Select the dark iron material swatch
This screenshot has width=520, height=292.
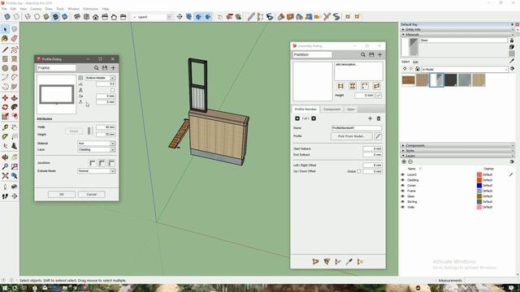pos(450,80)
